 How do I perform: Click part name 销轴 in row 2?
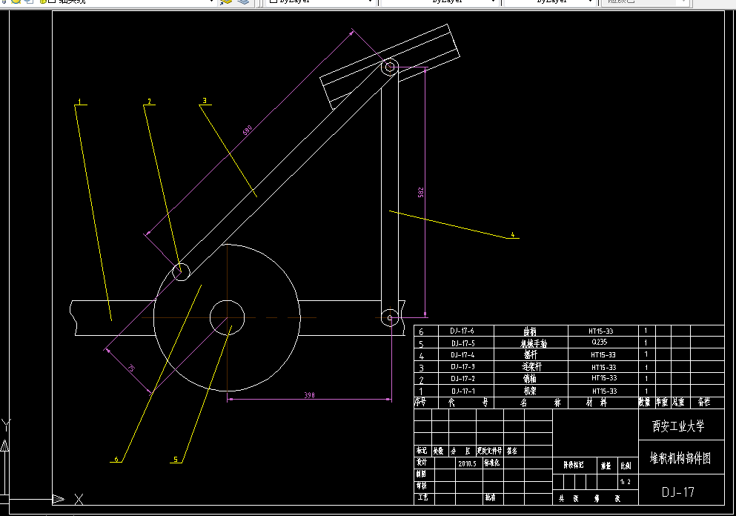coord(530,378)
